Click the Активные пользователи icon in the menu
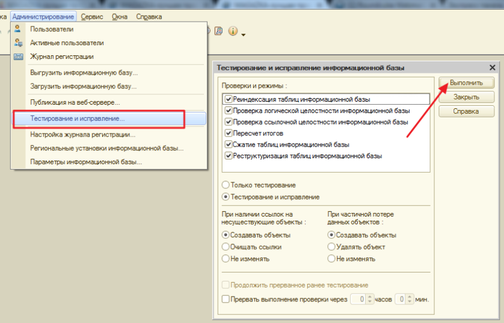This screenshot has width=504, height=323. click(18, 43)
